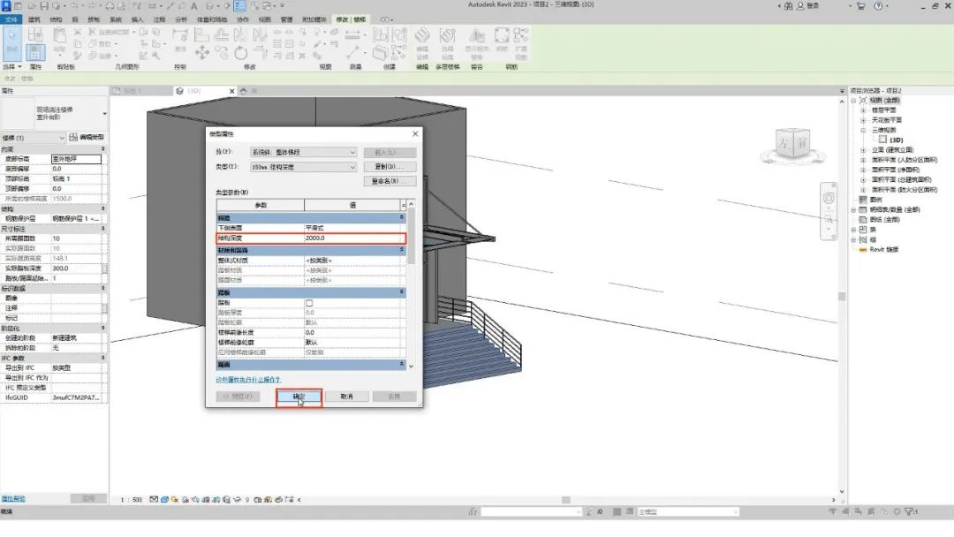Open the 文件 file menu tab

click(11, 19)
